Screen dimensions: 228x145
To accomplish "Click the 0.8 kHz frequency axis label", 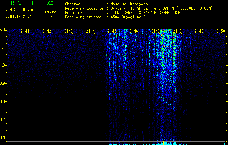I will click(x=3, y=101).
